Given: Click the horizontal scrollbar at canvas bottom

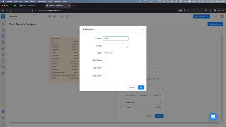Looking at the screenshot, I should pyautogui.click(x=114, y=123).
